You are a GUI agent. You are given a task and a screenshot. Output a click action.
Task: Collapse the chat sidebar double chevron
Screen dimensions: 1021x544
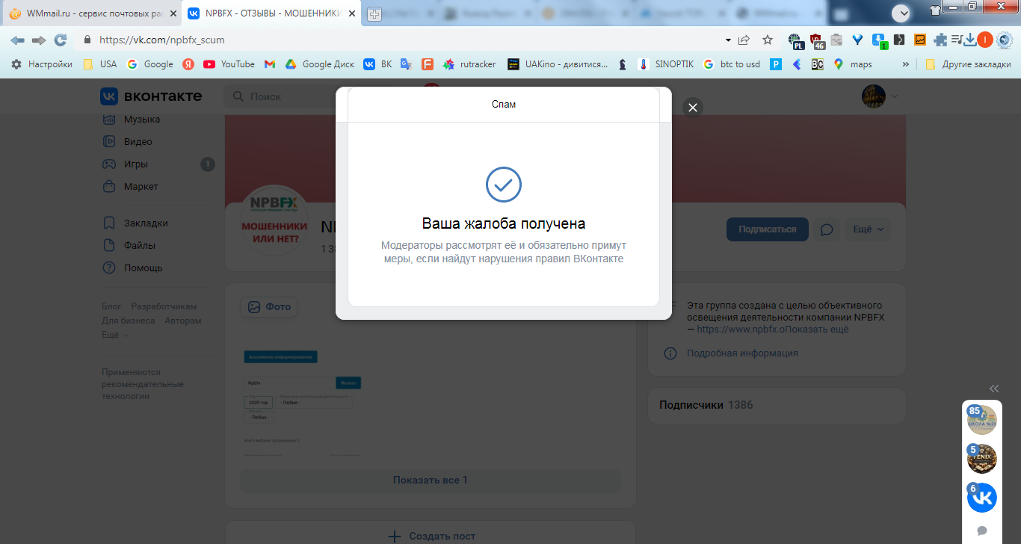click(994, 388)
